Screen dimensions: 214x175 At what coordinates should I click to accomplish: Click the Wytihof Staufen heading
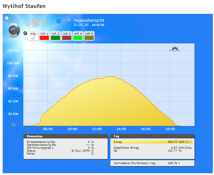(24, 6)
